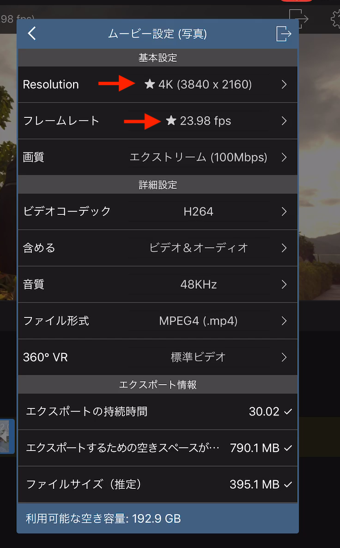This screenshot has width=340, height=548.
Task: Click the 詳細設定 section header
Action: coord(158,184)
